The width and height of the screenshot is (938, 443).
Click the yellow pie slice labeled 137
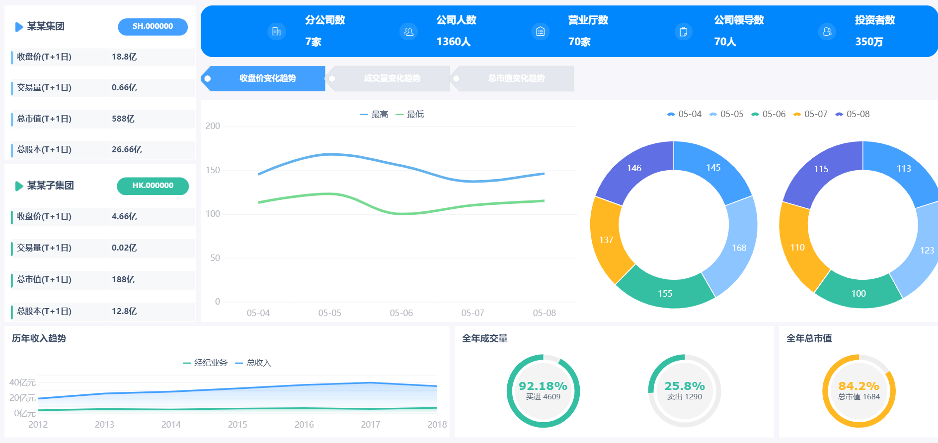(x=606, y=240)
